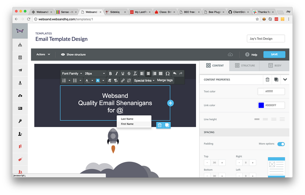This screenshot has height=195, width=305.
Task: Click the cloud upload icon in toolbar
Action: point(230,55)
